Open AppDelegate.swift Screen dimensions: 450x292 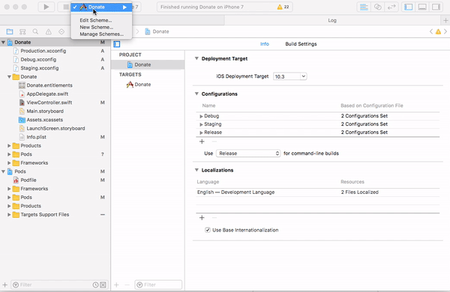pyautogui.click(x=47, y=94)
